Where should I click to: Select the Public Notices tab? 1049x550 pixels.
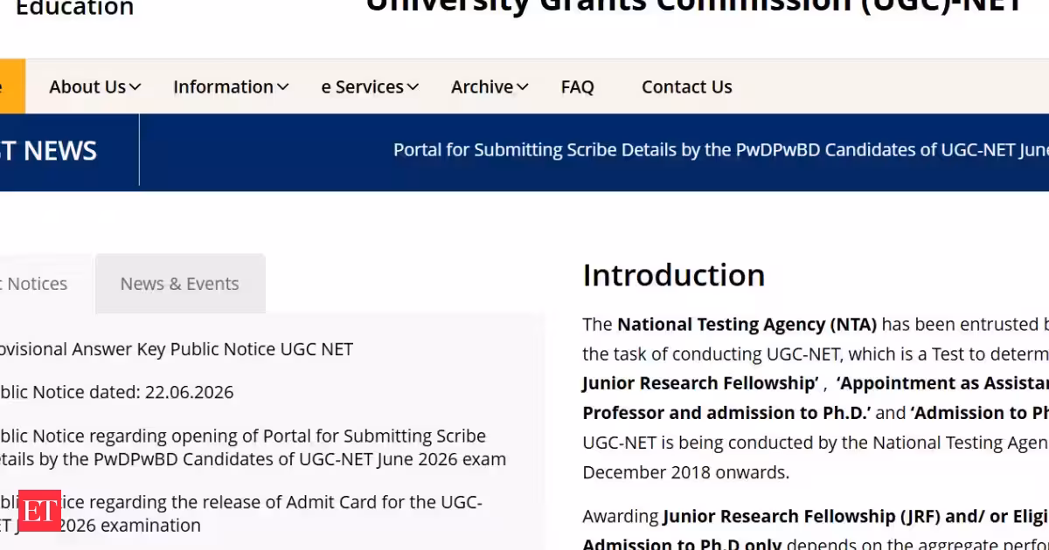click(x=44, y=284)
